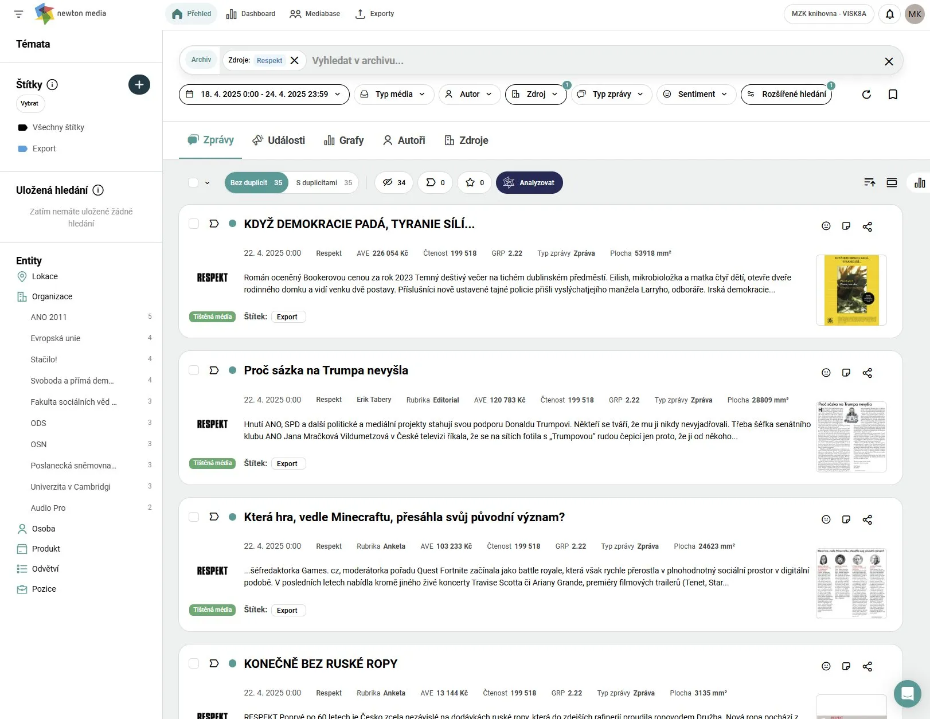Open MK user avatar menu

(x=915, y=14)
